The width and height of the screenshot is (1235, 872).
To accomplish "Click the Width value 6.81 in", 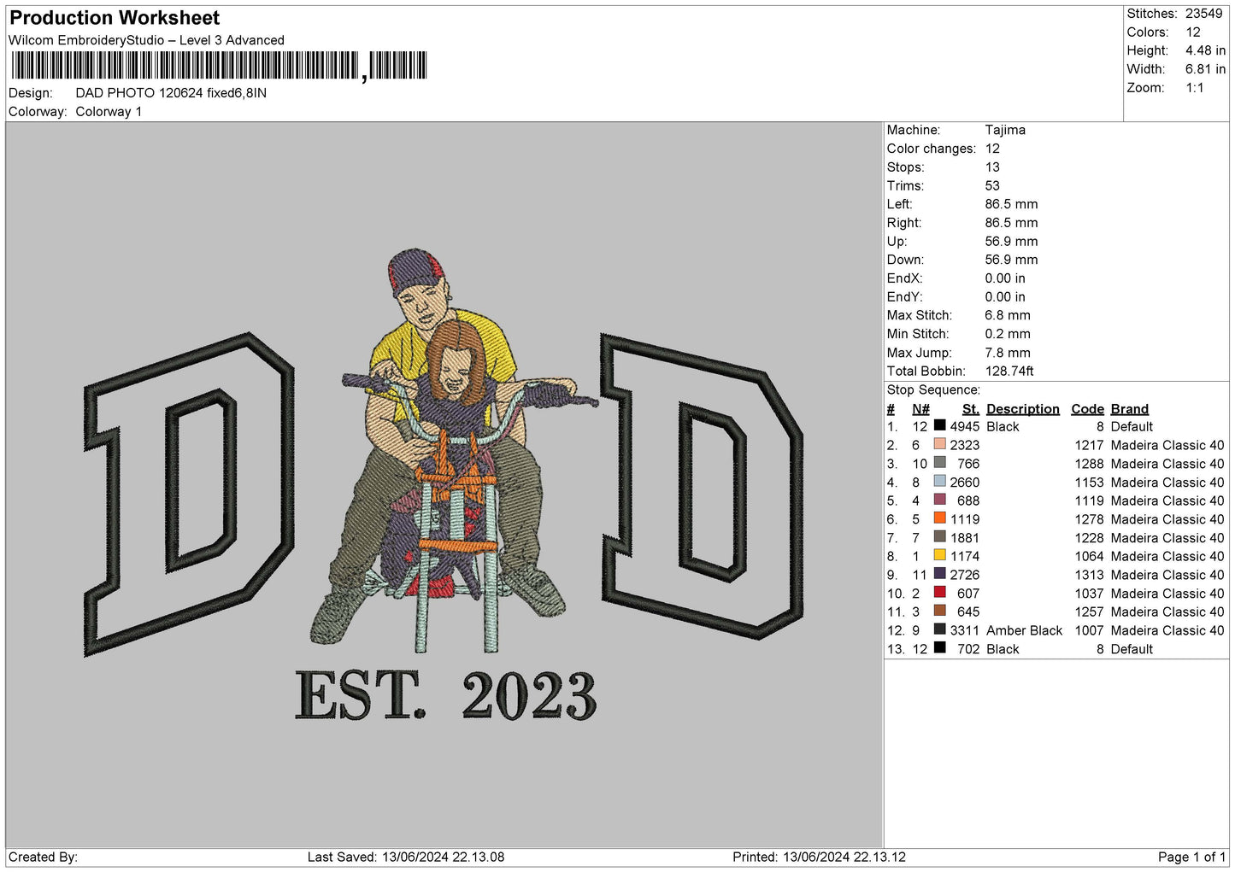I will pyautogui.click(x=1205, y=69).
